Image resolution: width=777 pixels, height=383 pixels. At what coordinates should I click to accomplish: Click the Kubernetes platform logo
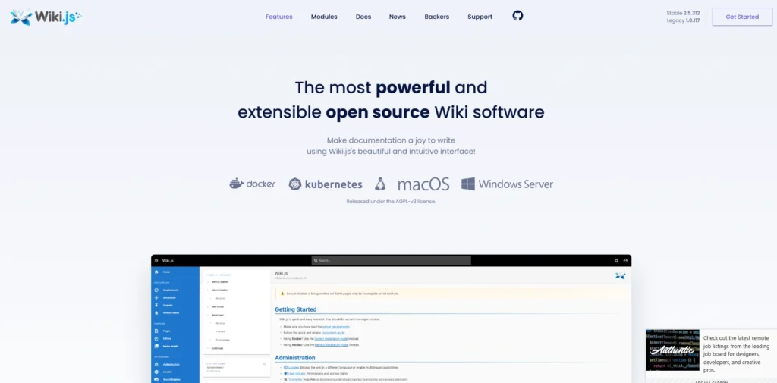(x=326, y=184)
